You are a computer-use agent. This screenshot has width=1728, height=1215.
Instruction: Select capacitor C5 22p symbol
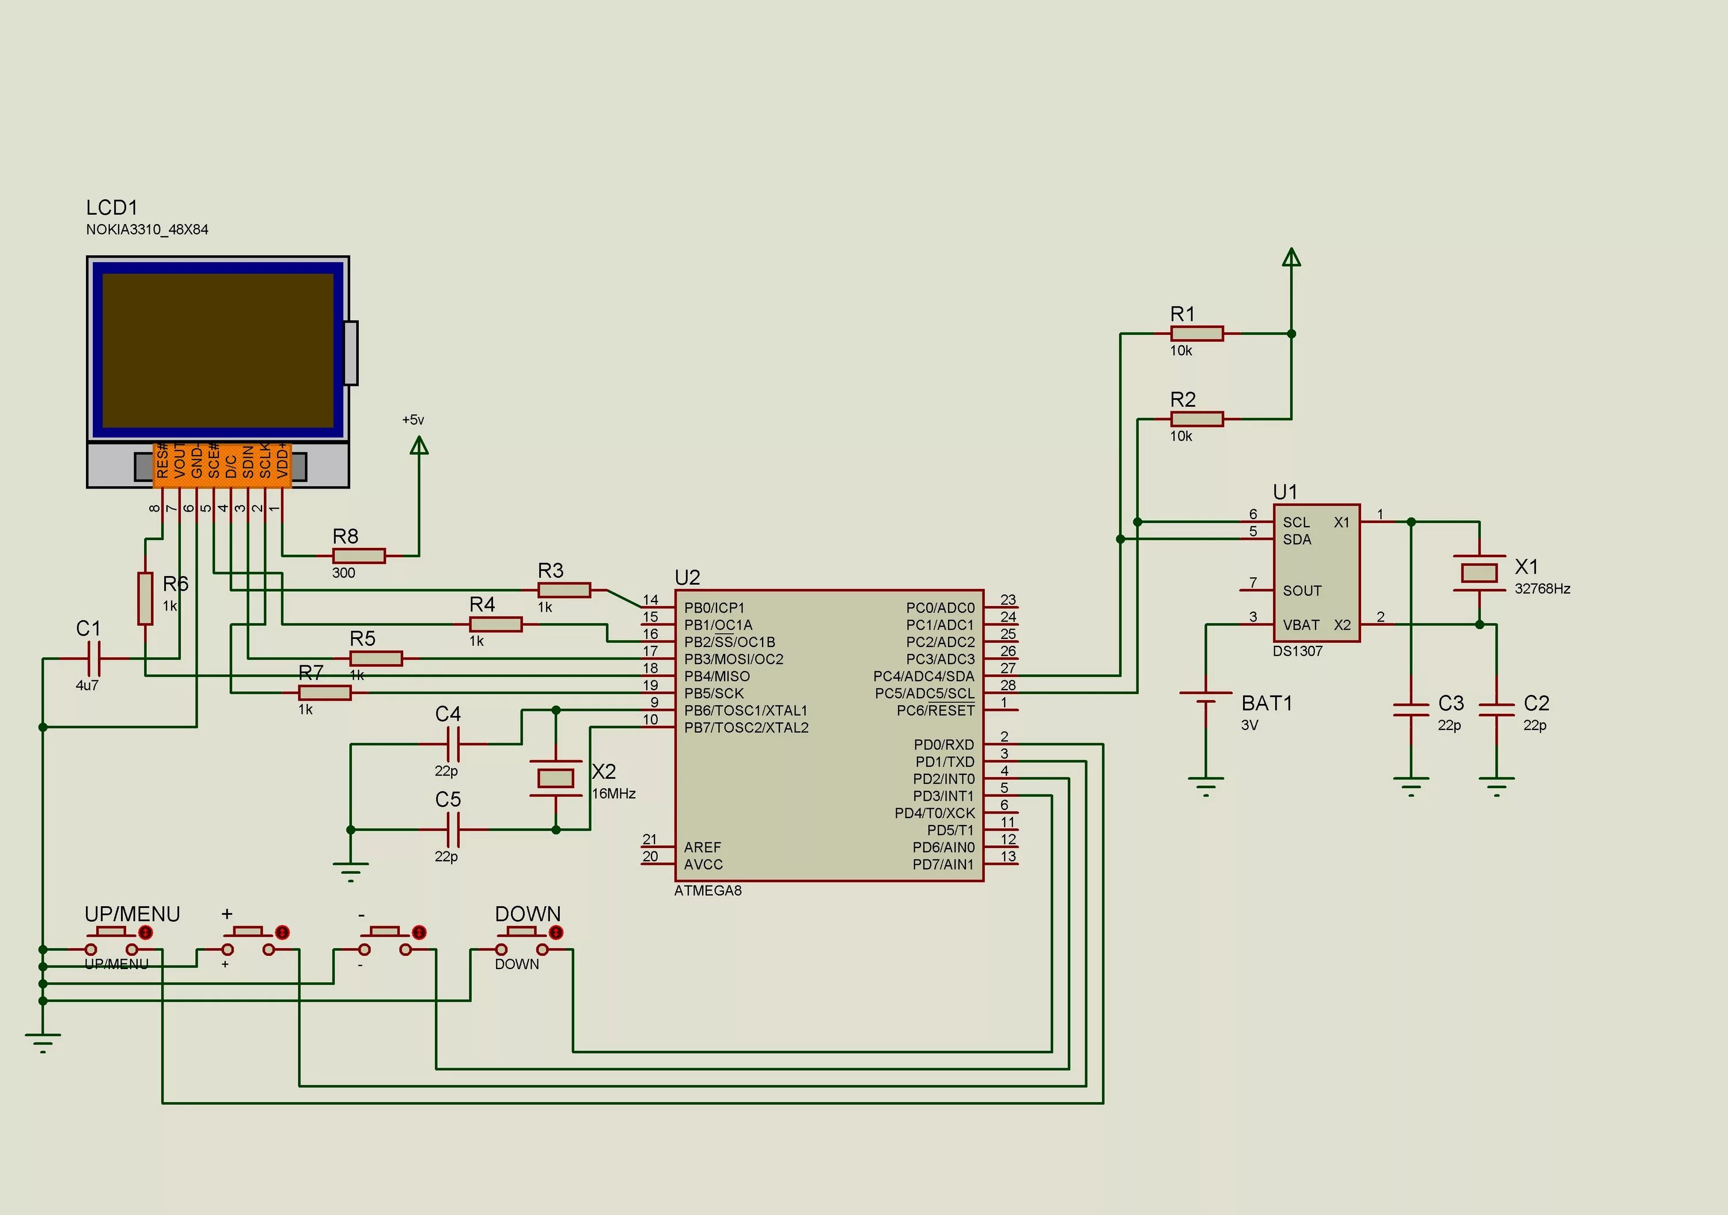(453, 830)
